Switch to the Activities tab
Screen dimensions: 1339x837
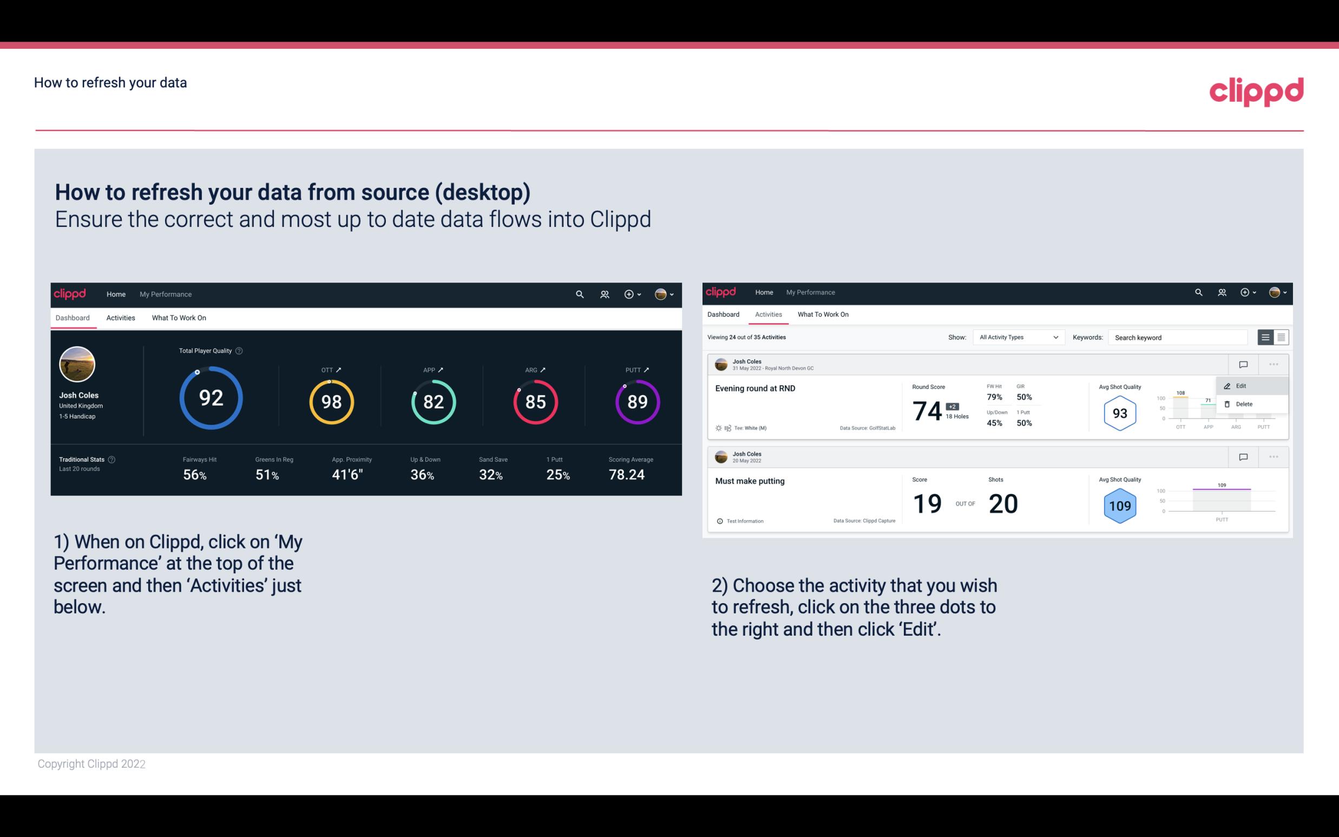pyautogui.click(x=120, y=317)
